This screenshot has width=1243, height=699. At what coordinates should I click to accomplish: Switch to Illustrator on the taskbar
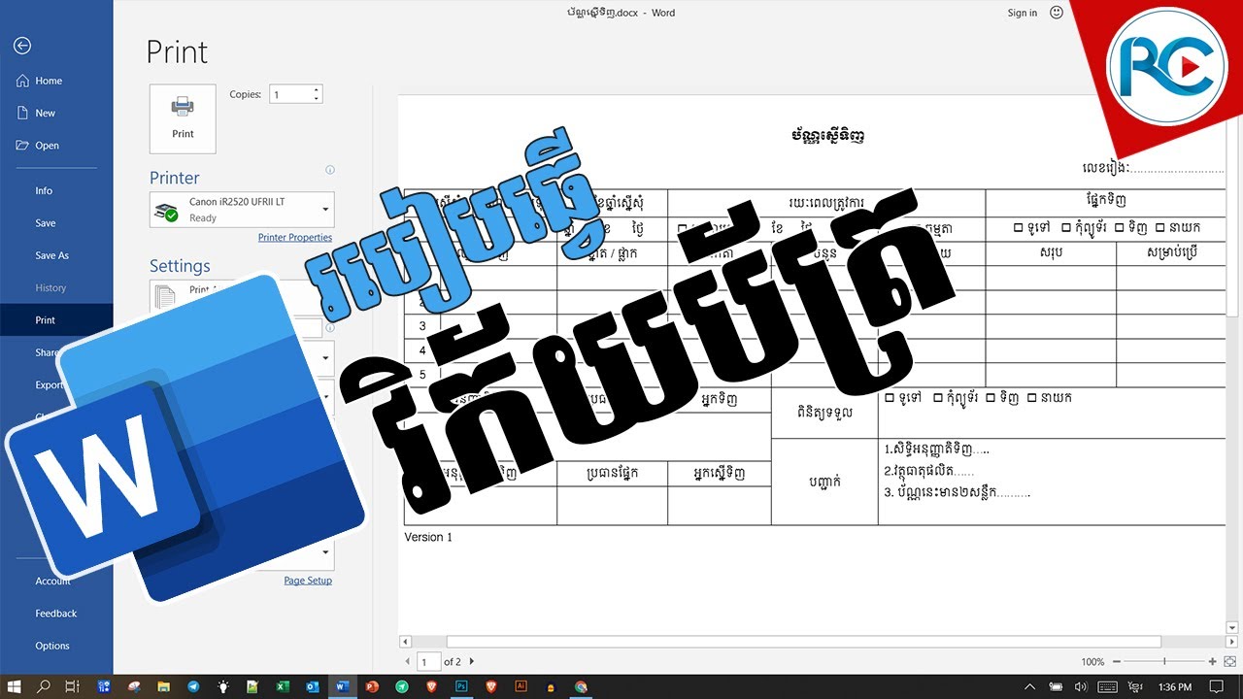(521, 686)
